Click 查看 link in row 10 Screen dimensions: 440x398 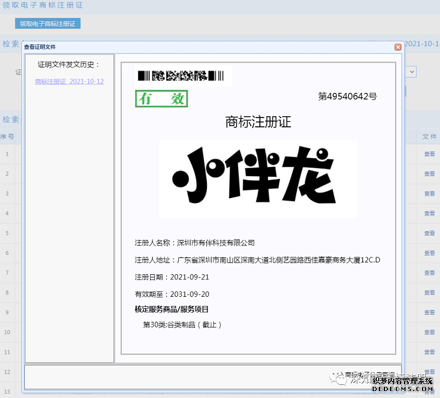429,332
